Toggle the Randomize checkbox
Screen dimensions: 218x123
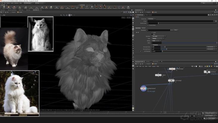(x=152, y=45)
